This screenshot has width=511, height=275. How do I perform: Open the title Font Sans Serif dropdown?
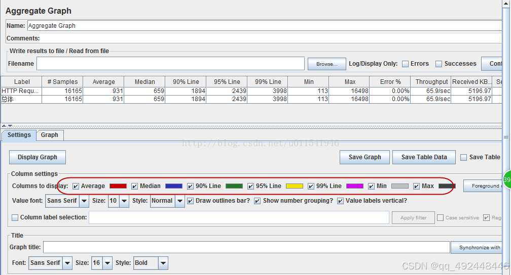(x=67, y=263)
